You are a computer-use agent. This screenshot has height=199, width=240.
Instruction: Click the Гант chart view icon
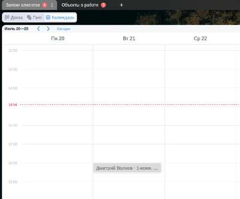point(29,18)
